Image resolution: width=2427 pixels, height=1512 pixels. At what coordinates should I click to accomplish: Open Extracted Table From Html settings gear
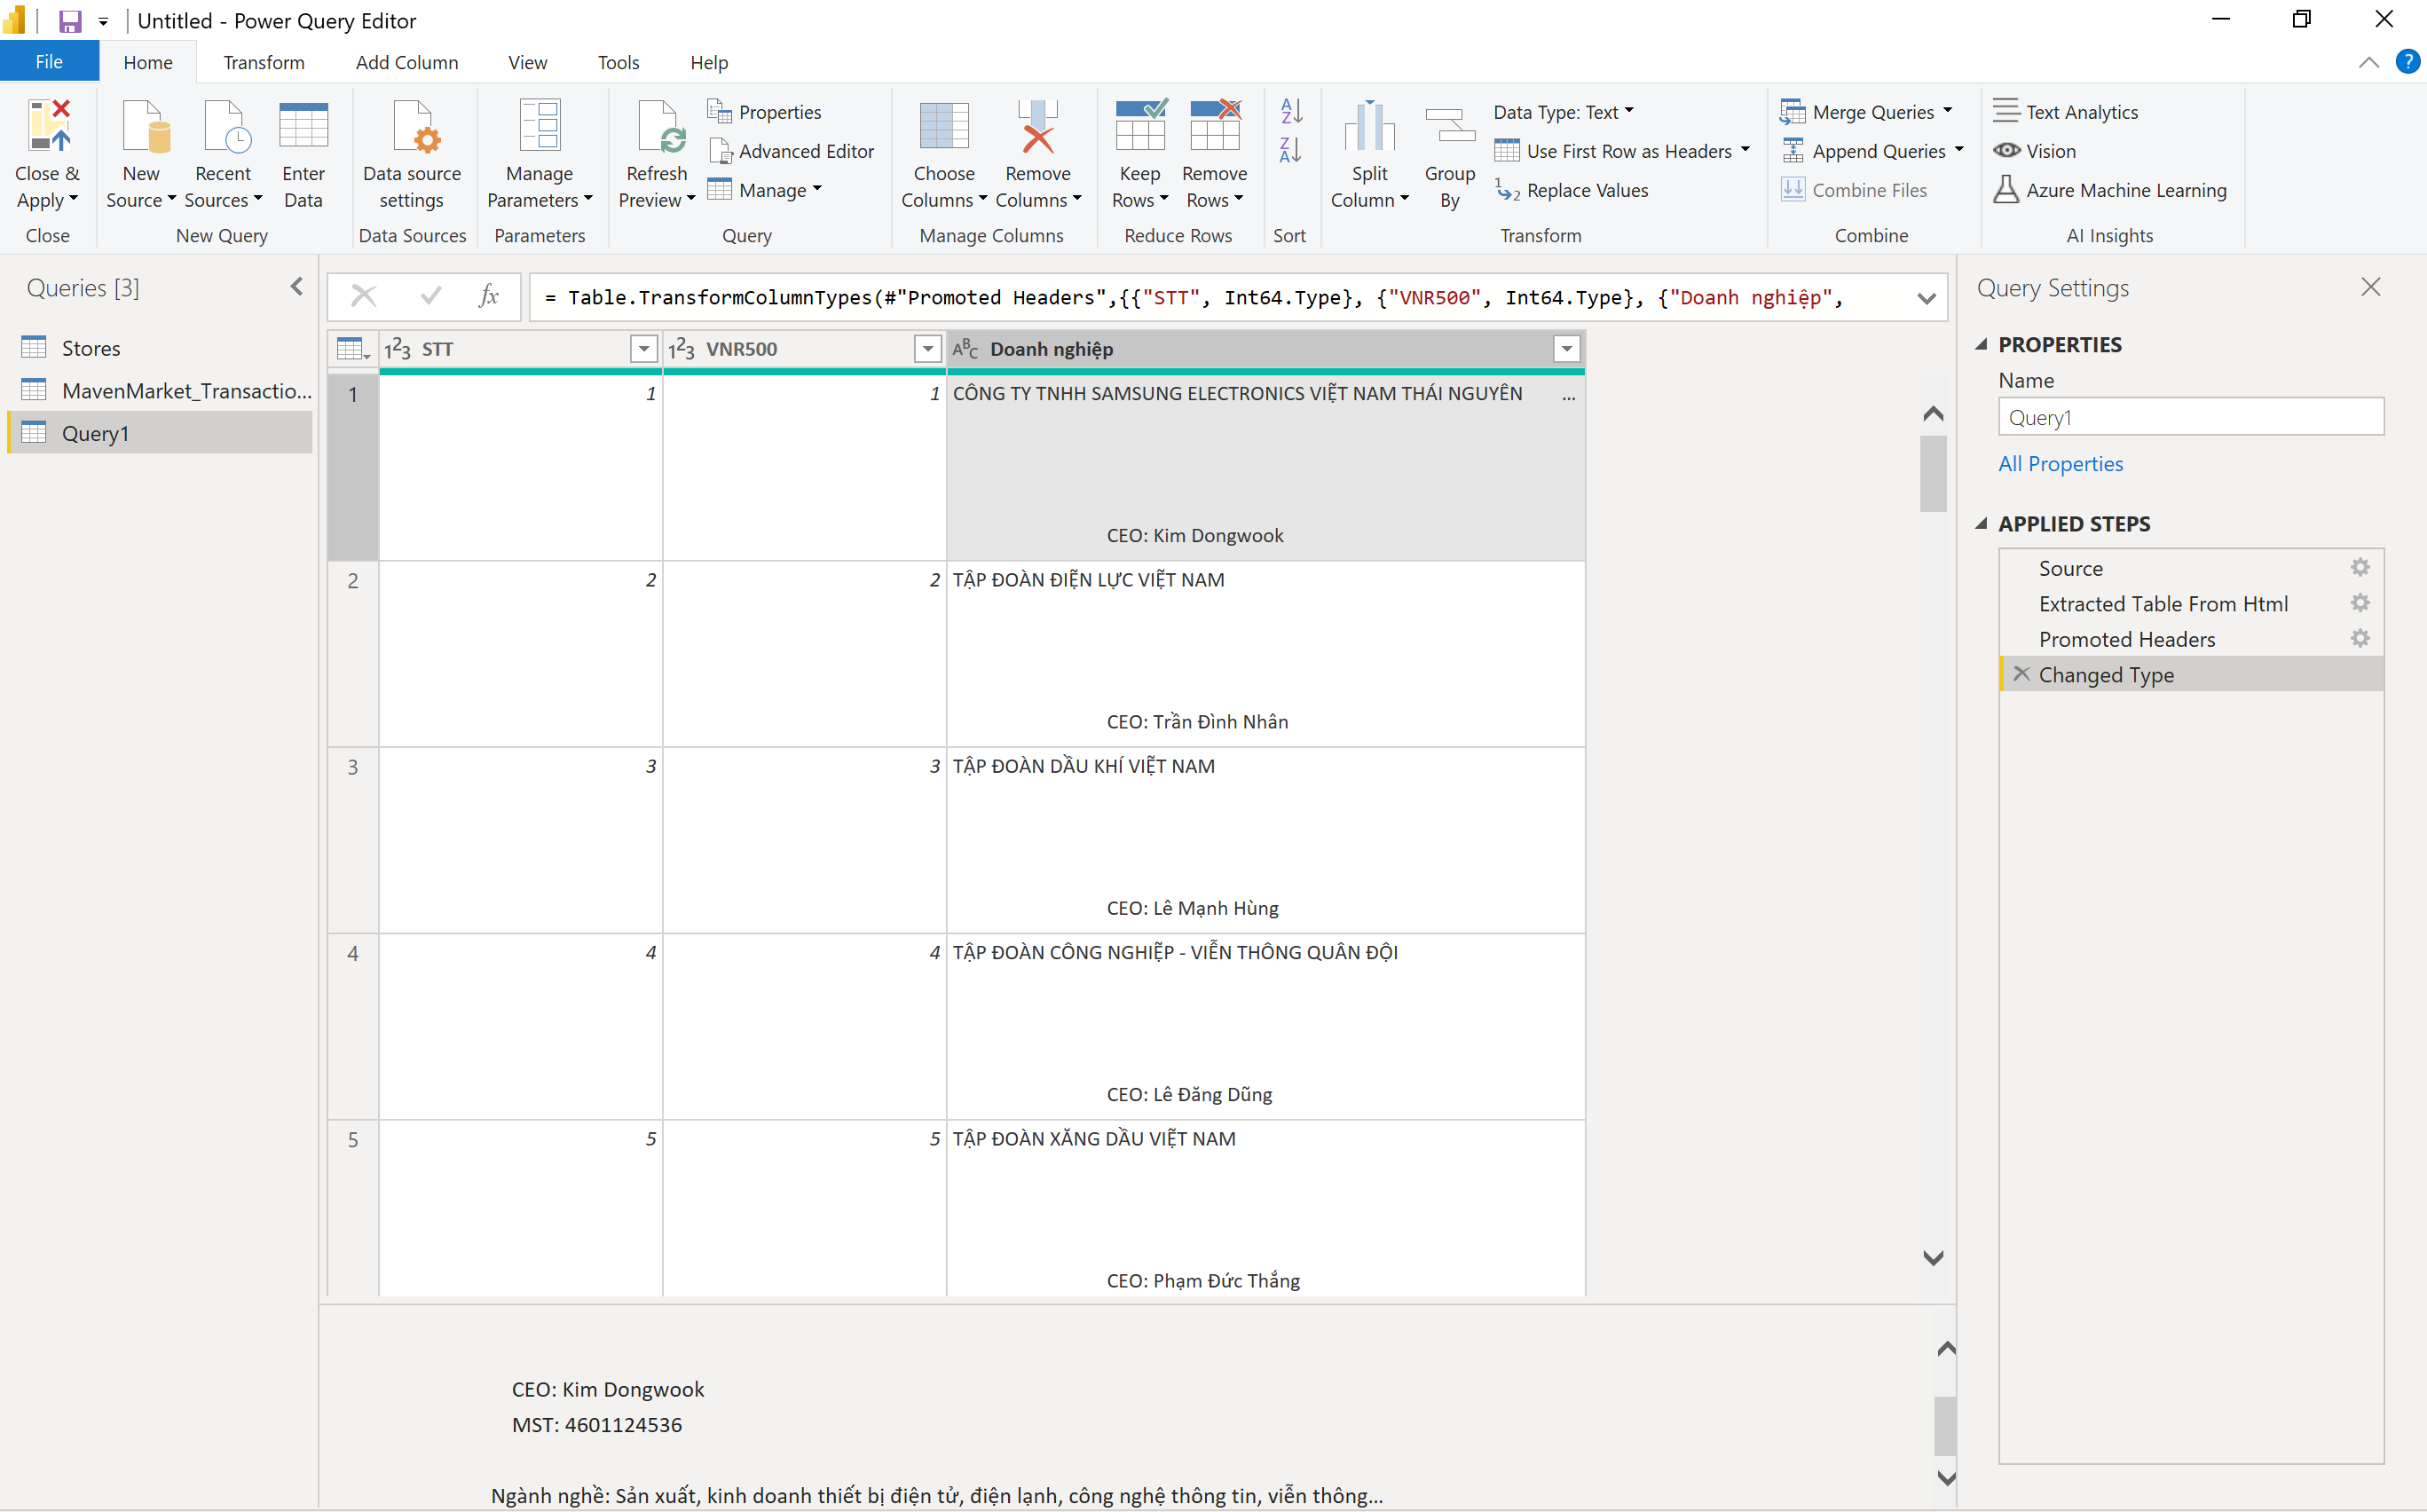click(x=2359, y=603)
